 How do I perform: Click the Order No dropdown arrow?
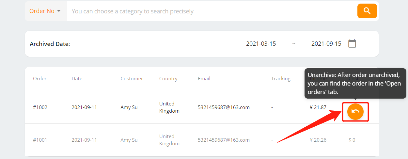pos(59,11)
